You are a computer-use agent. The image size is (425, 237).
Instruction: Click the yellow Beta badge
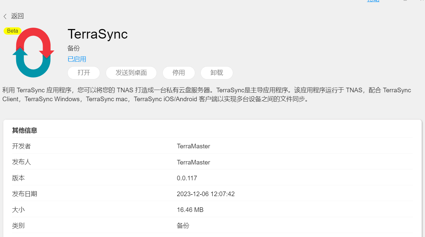pyautogui.click(x=13, y=31)
